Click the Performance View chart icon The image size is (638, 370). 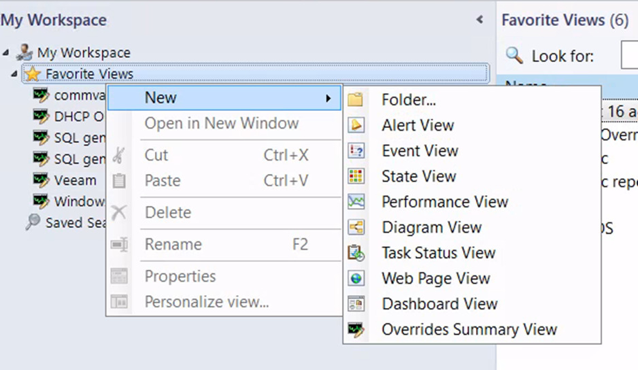tap(356, 202)
